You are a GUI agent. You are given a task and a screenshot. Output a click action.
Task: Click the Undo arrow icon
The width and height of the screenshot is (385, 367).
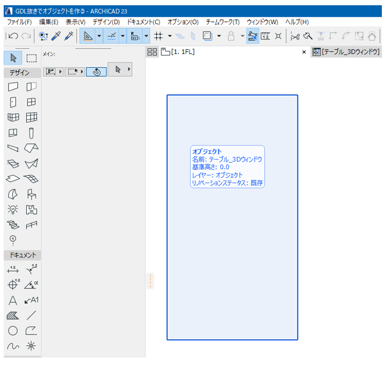(13, 36)
